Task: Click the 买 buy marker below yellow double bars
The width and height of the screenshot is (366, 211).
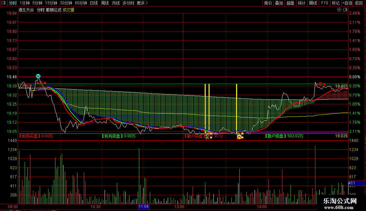Action: [x=207, y=138]
